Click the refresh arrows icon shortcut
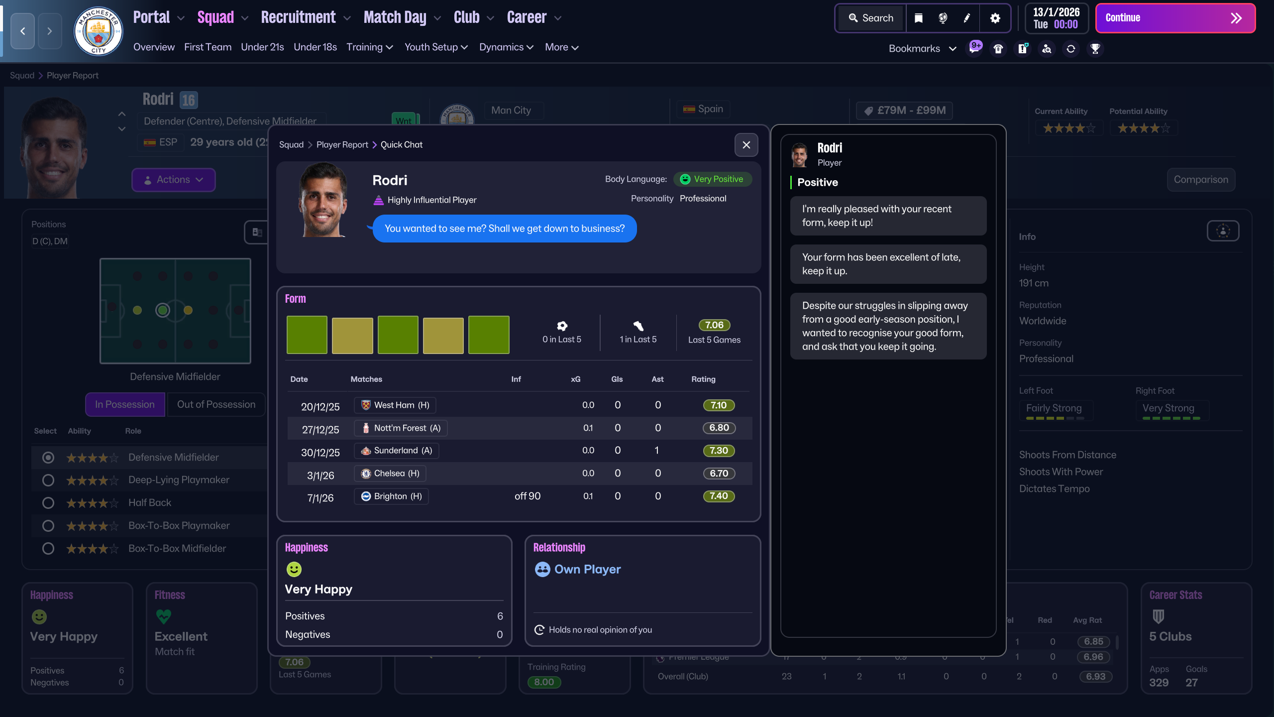 point(1071,49)
